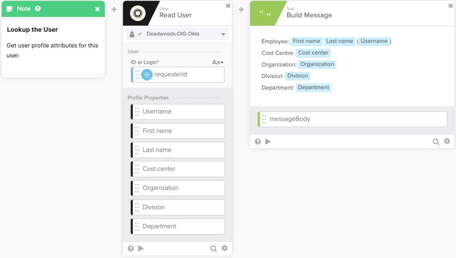Viewport: 456px width, 258px height.
Task: Open Read User card settings gear
Action: click(x=224, y=249)
